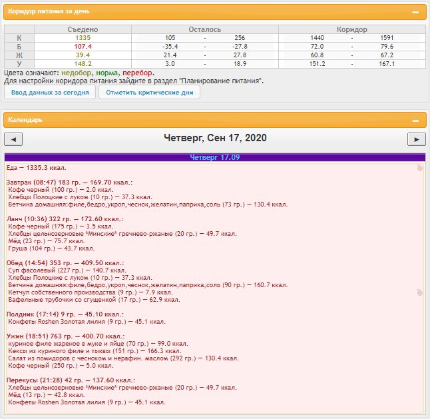This screenshot has width=430, height=419.
Task: Select the eaten fat value 39.4
Action: point(83,55)
